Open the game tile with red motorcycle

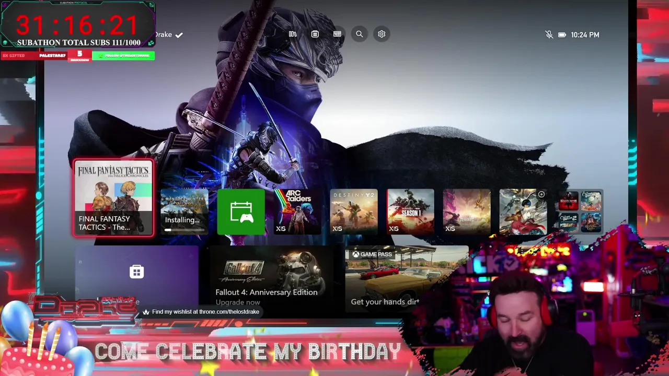pos(523,211)
